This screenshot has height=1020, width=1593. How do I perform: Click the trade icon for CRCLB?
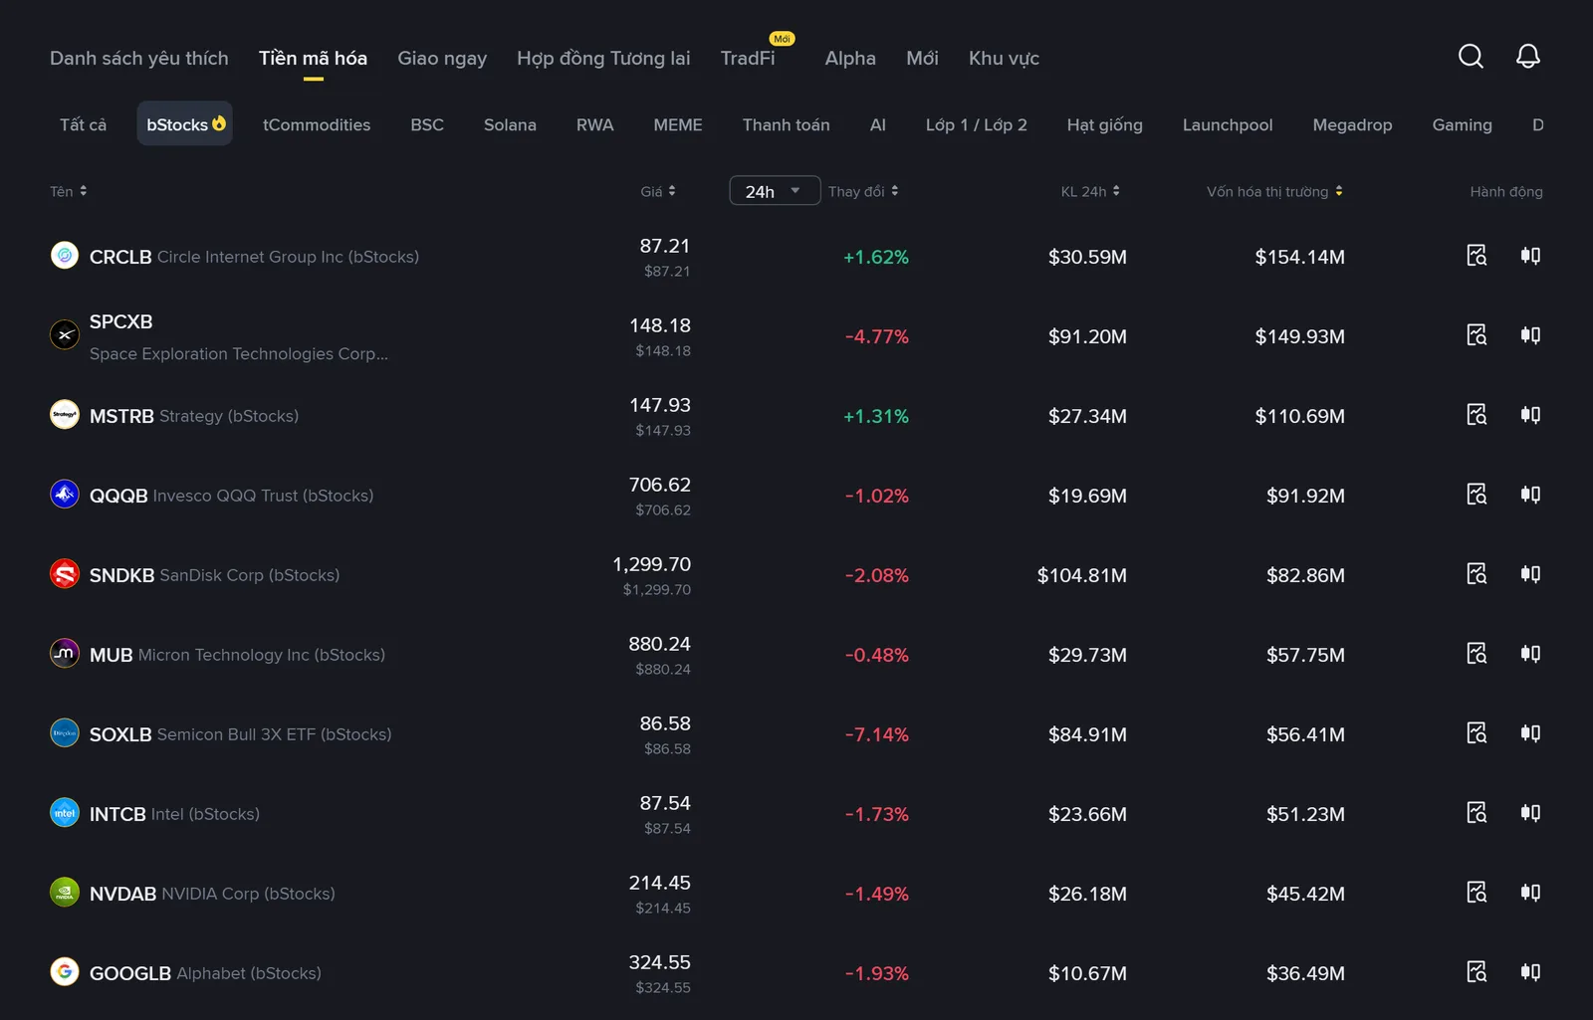[x=1530, y=256]
